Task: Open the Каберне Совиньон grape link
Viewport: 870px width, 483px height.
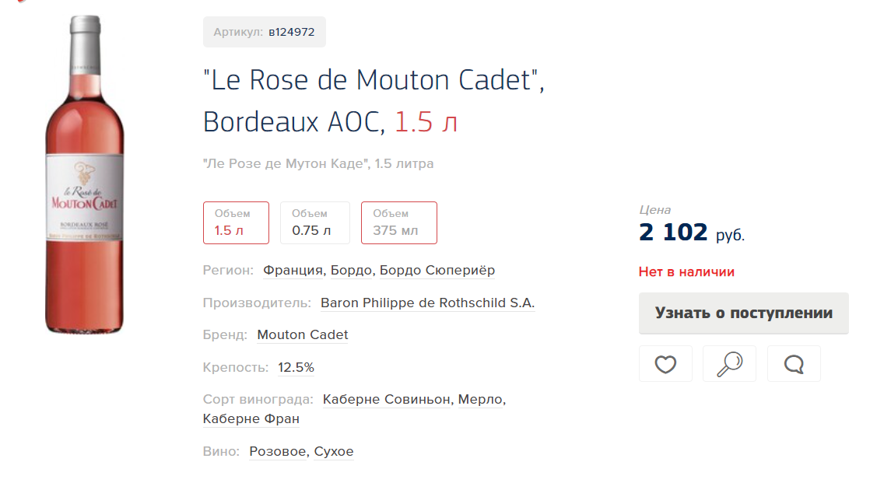Action: tap(387, 400)
